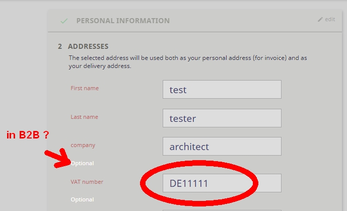The width and height of the screenshot is (347, 211).
Task: Expand the PERSONAL INFORMATION section header
Action: (x=123, y=21)
